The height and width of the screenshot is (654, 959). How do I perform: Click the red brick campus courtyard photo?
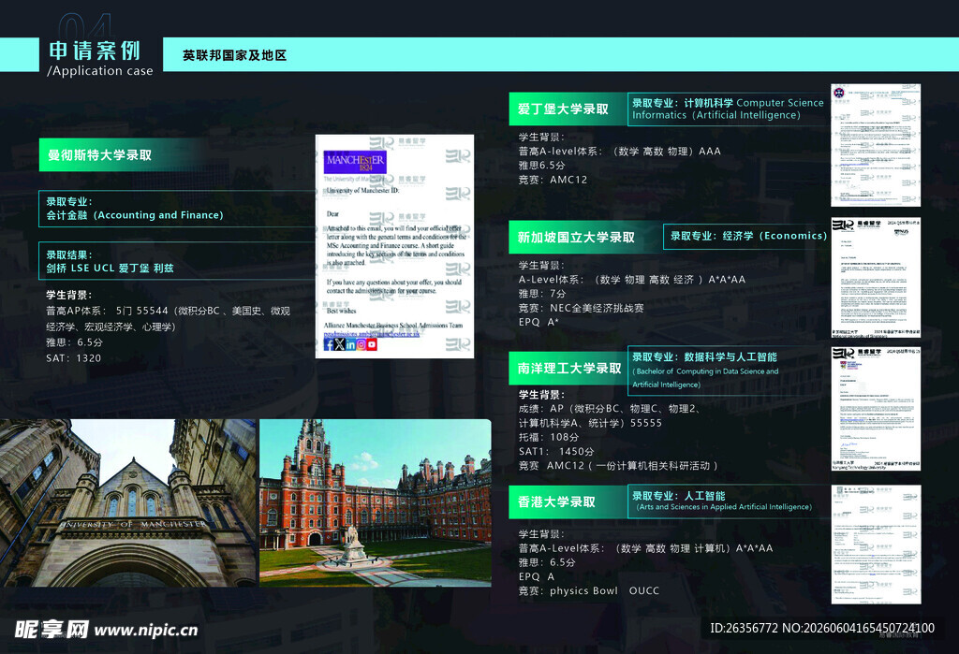(x=376, y=503)
